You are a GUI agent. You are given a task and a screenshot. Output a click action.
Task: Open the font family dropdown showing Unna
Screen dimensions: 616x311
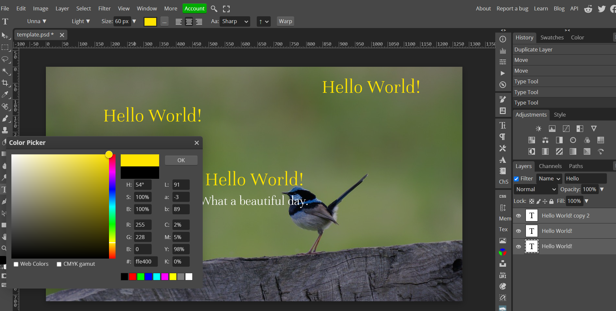pos(36,21)
